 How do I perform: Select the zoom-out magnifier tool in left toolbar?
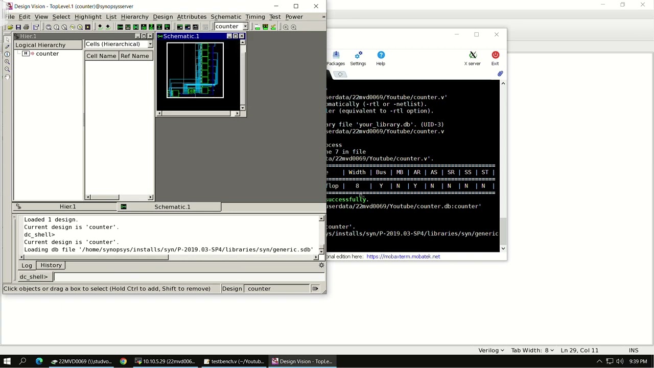tap(7, 69)
